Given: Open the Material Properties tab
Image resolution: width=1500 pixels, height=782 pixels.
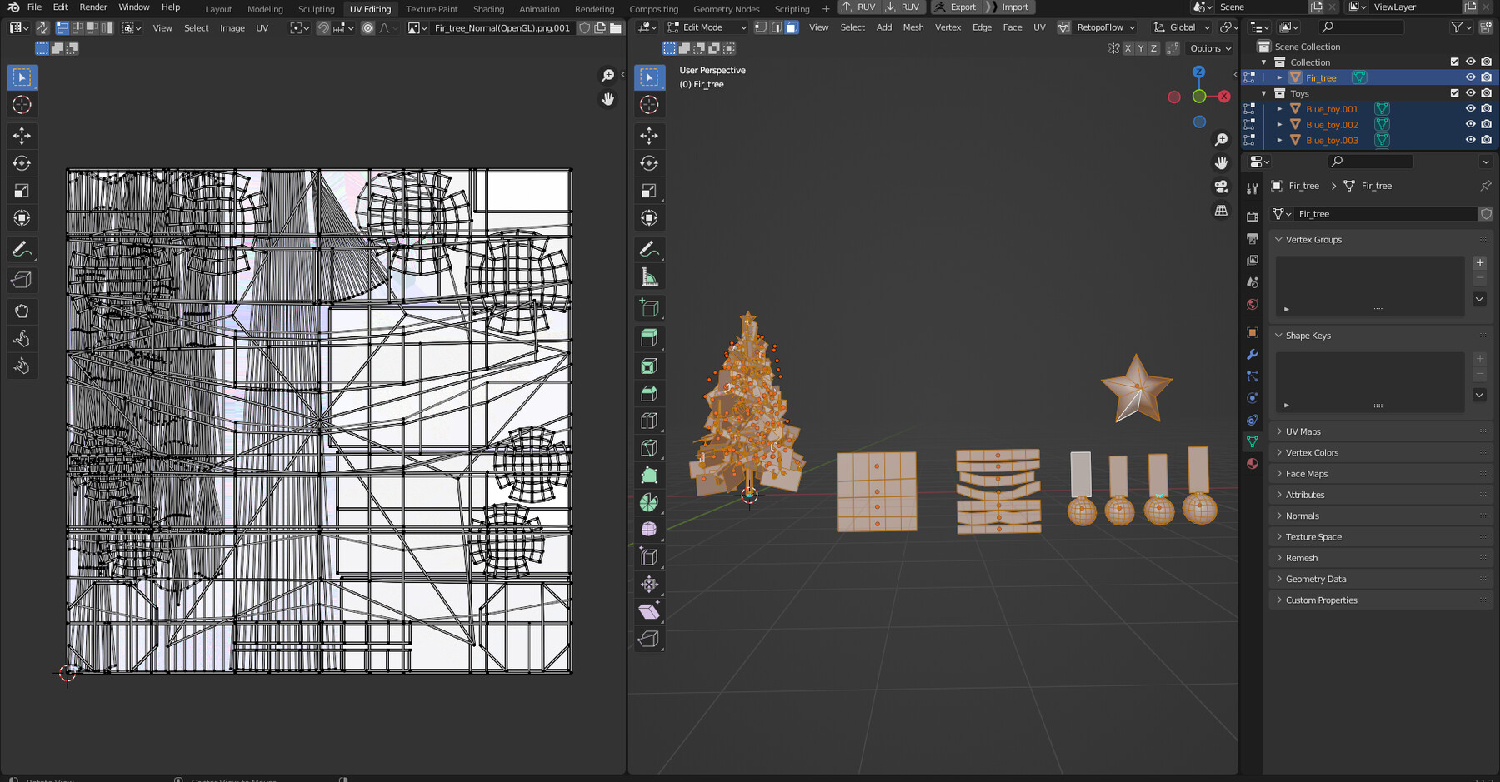Looking at the screenshot, I should coord(1252,463).
